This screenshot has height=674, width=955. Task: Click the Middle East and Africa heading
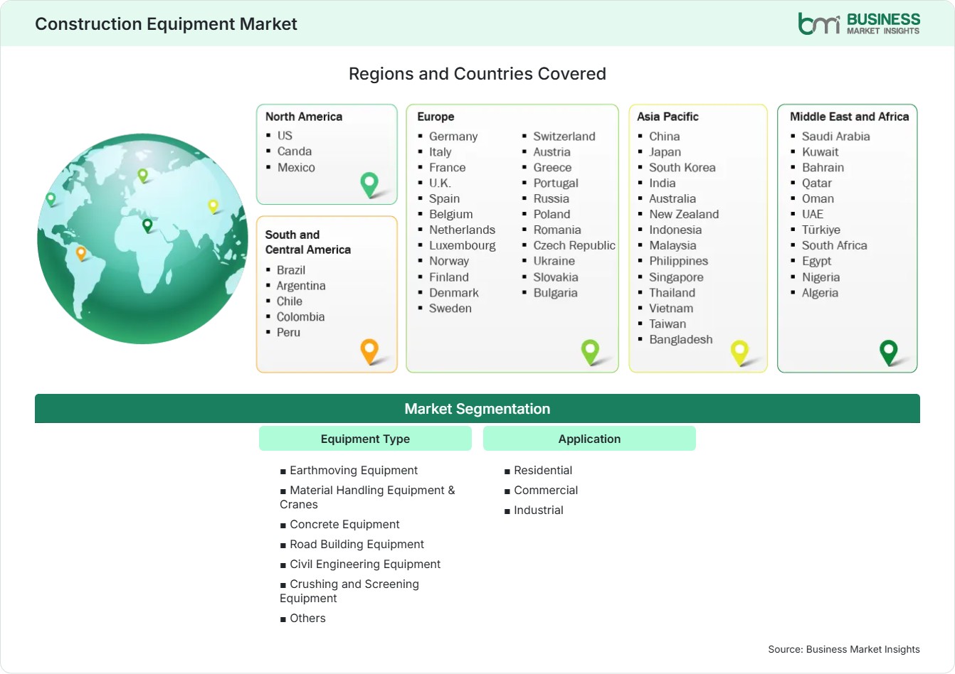tap(850, 117)
